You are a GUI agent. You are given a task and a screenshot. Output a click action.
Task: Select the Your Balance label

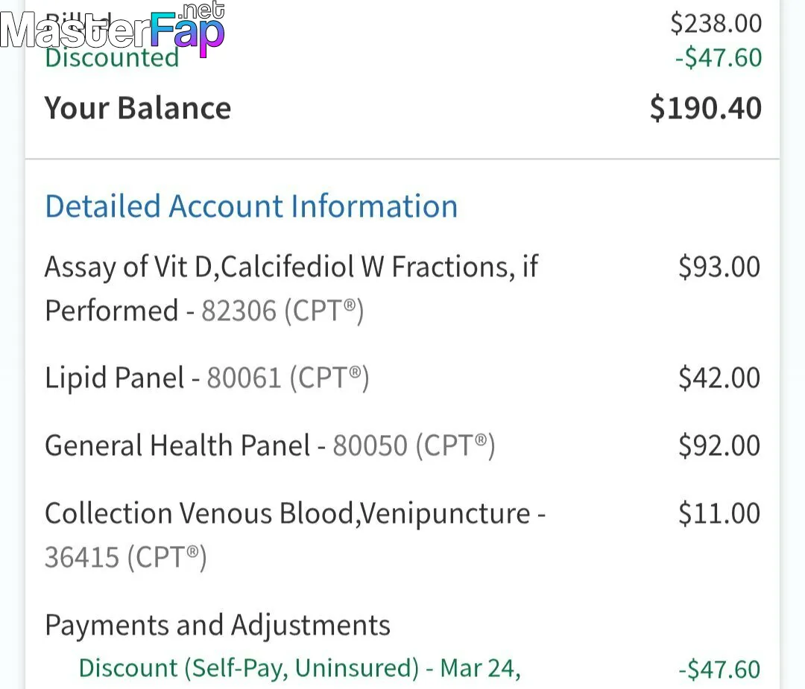[138, 108]
